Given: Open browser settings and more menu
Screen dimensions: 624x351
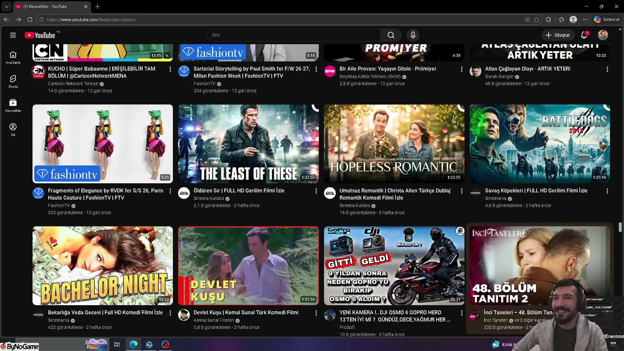Looking at the screenshot, I should [x=585, y=19].
